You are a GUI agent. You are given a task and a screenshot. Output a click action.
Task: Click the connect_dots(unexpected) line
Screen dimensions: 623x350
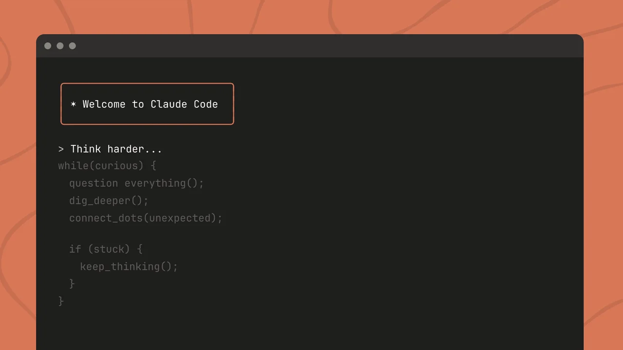146,218
